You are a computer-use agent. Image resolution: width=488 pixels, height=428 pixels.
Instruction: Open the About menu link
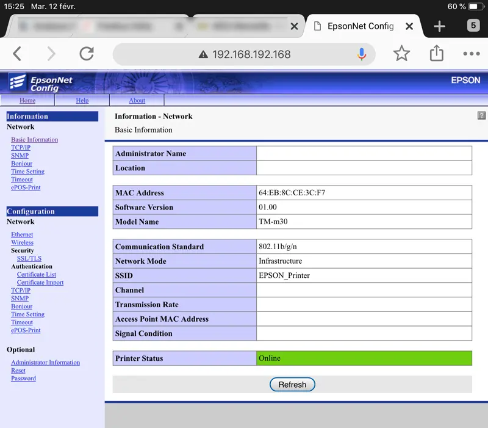[137, 100]
